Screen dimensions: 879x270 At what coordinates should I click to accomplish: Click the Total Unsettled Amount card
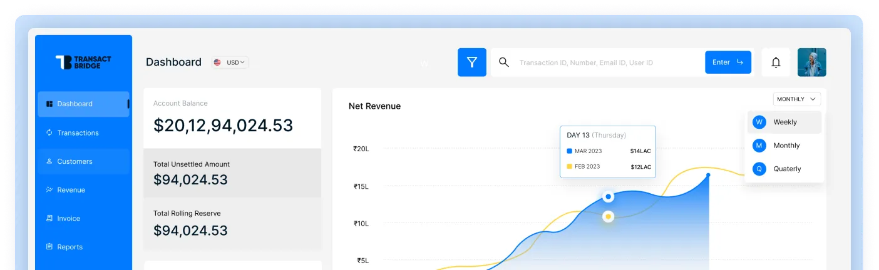pos(232,173)
